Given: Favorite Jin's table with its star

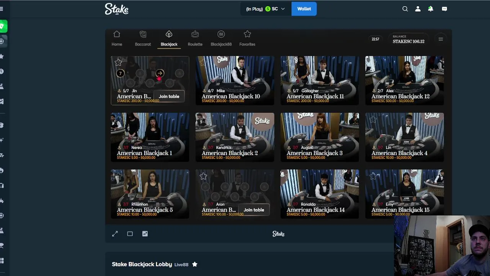Looking at the screenshot, I should (118, 62).
